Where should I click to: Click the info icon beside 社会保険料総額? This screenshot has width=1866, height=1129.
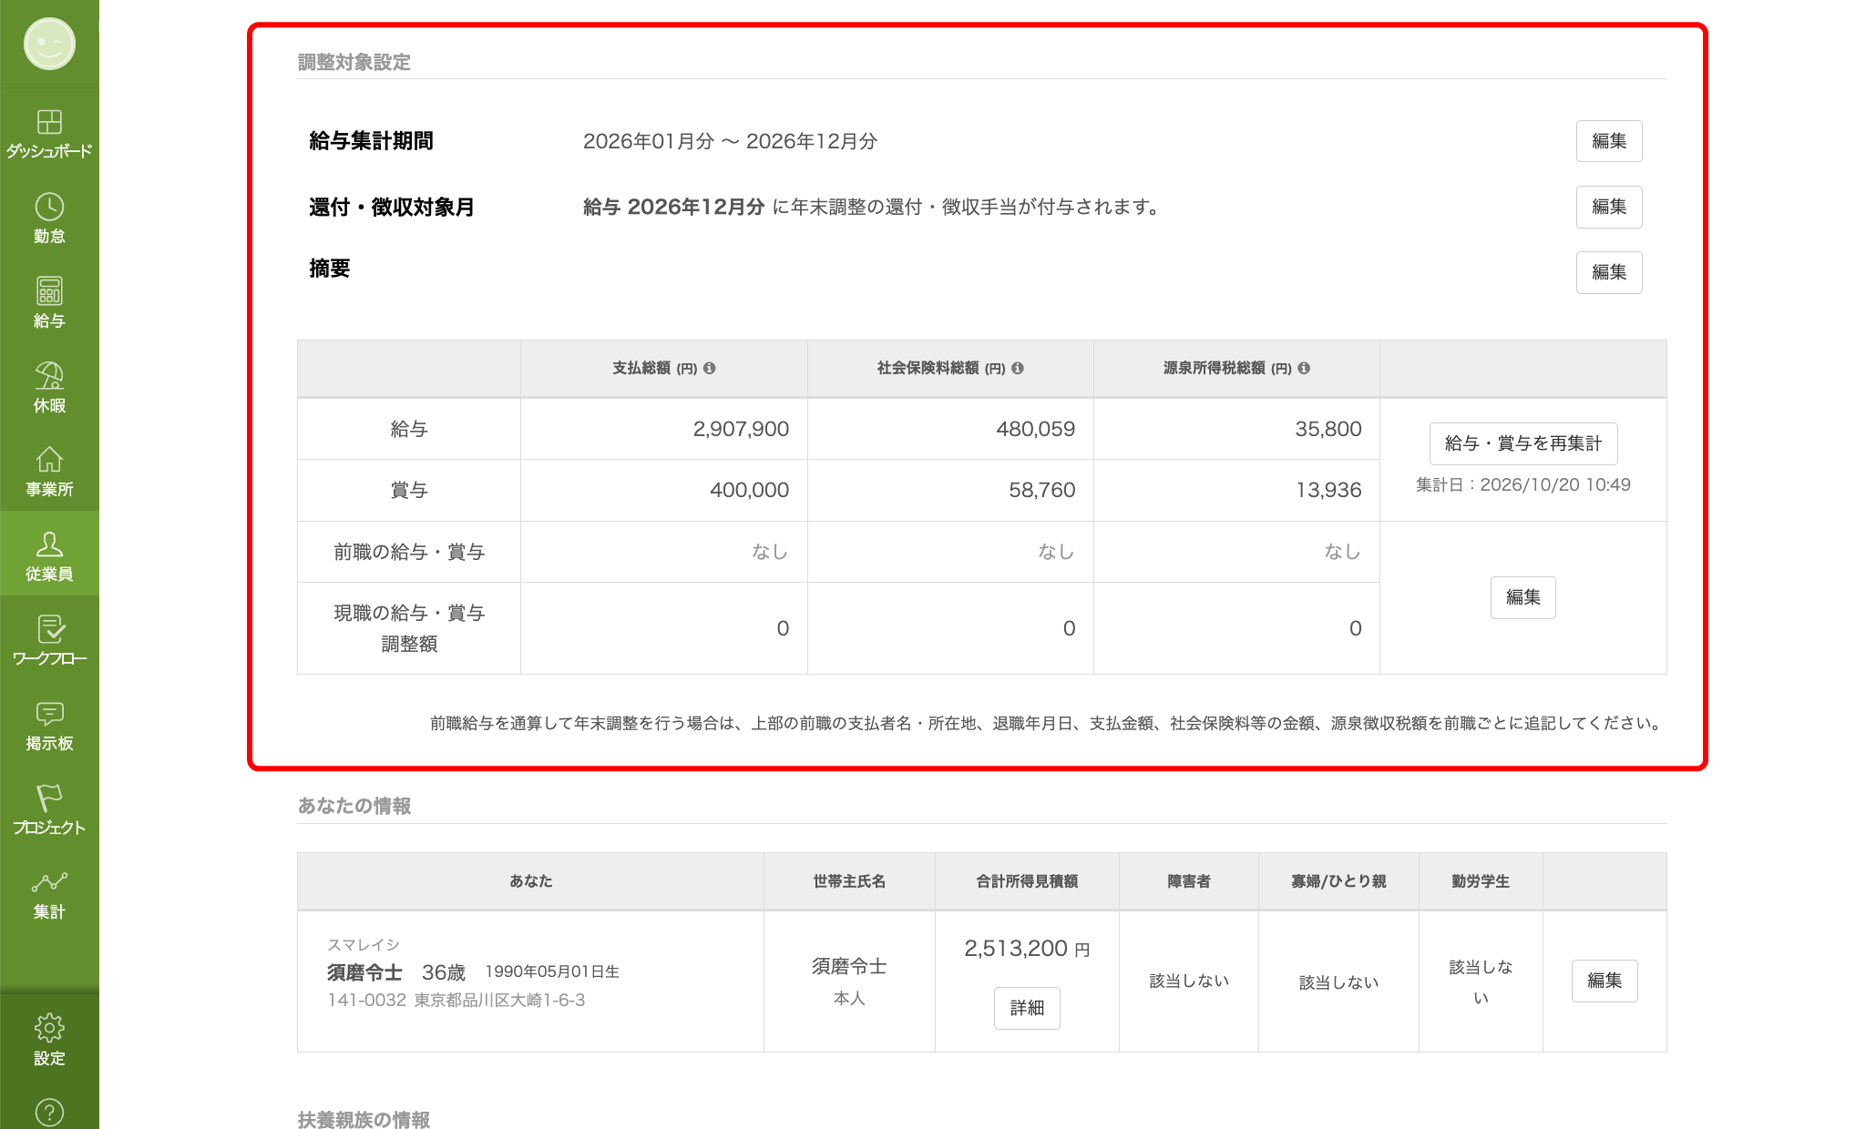point(1018,368)
